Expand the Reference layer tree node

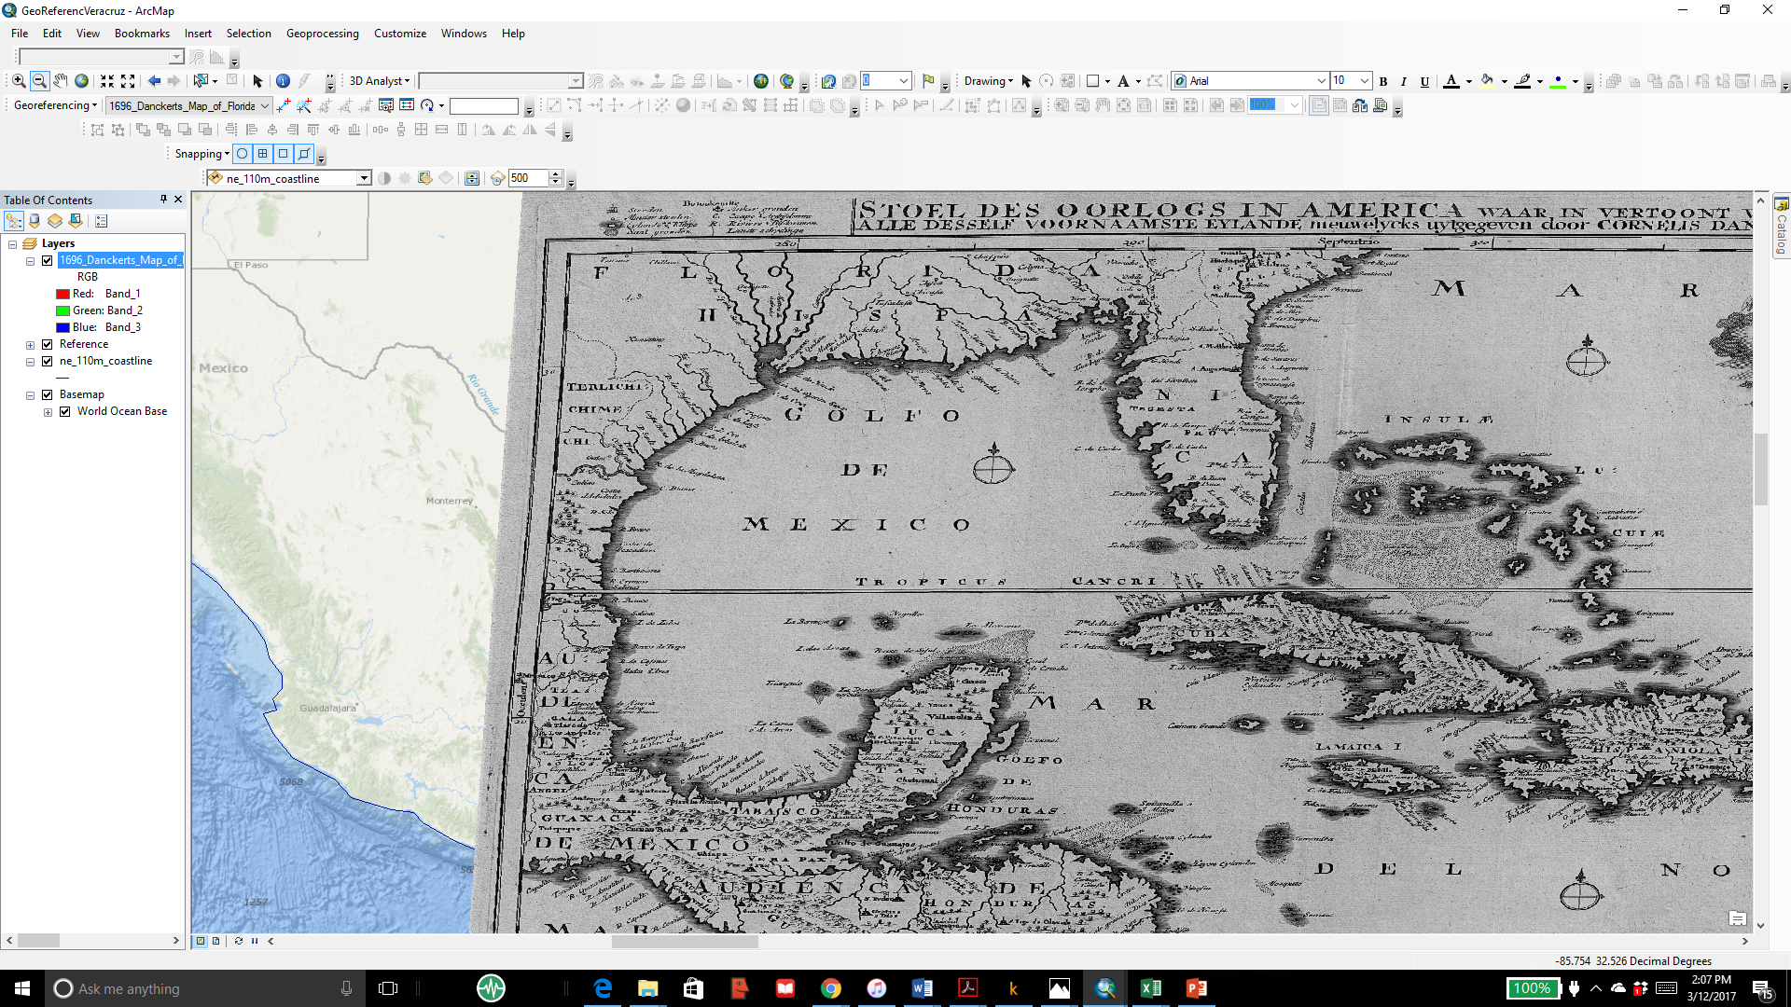coord(30,345)
